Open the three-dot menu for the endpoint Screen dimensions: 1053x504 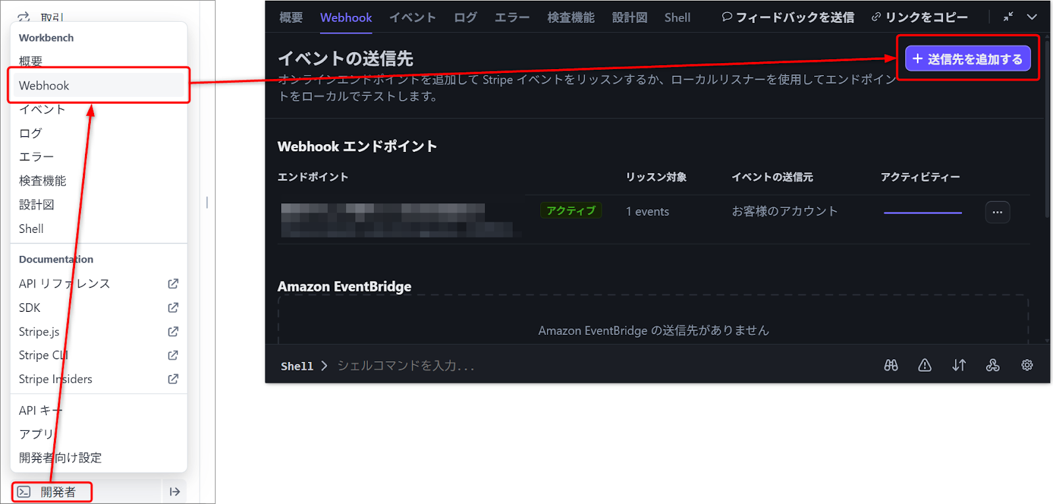(998, 212)
